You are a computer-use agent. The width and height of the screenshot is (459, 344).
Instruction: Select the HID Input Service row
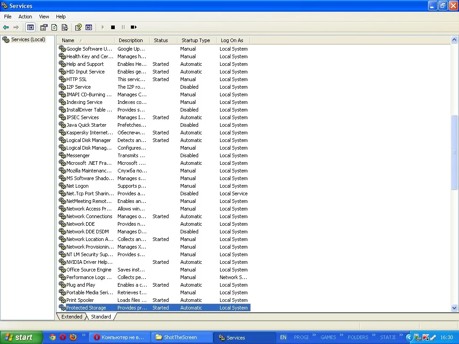click(154, 72)
